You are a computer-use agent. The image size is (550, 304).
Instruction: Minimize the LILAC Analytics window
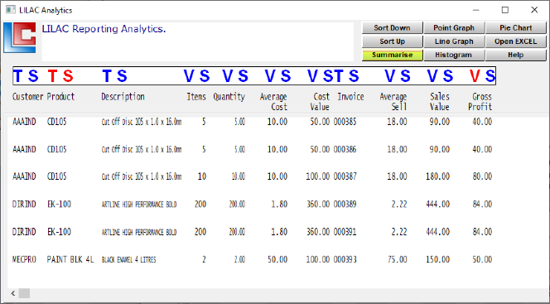point(476,10)
